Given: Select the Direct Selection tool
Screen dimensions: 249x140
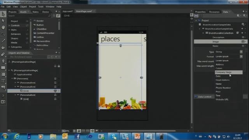Looking at the screenshot, I should (3, 21).
